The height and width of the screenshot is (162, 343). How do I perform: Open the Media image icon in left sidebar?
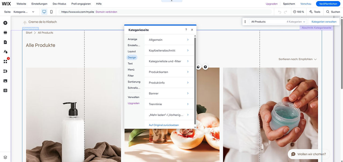pyautogui.click(x=5, y=81)
